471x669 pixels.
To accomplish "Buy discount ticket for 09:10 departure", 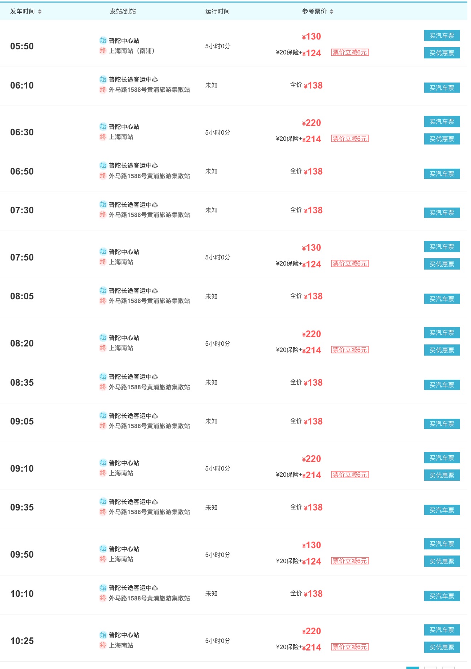I will pos(442,475).
